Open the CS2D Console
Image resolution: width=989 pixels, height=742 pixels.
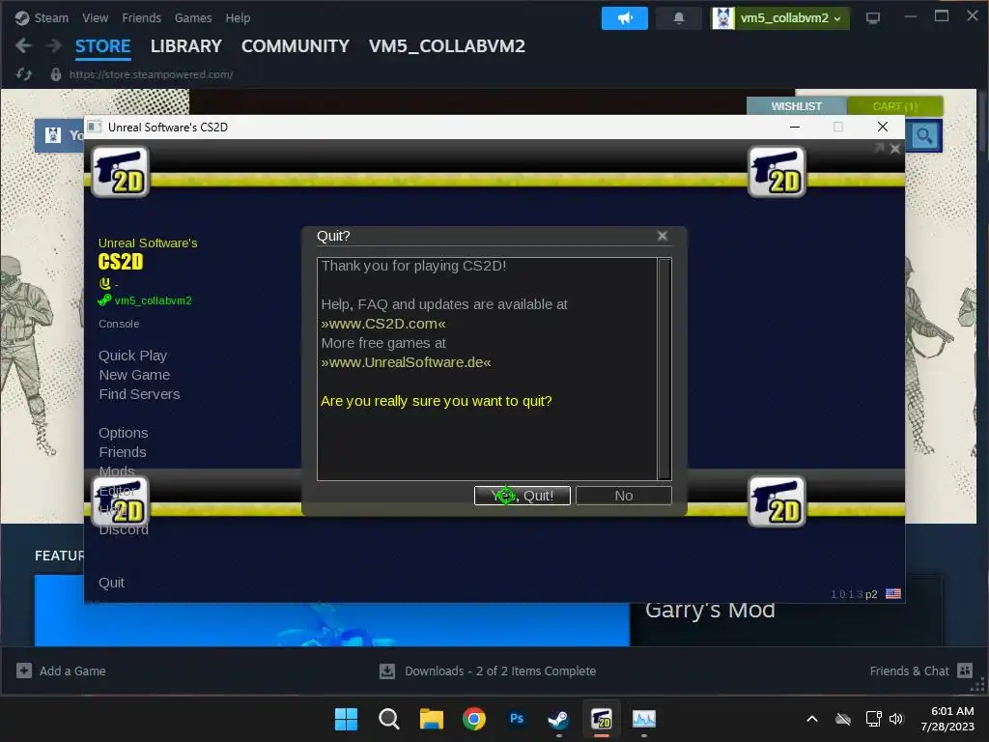pyautogui.click(x=119, y=324)
